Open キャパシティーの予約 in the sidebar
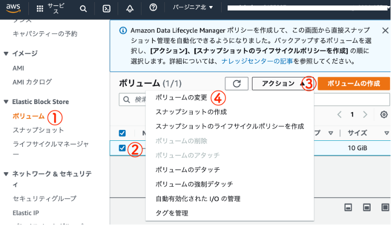 pyautogui.click(x=45, y=34)
